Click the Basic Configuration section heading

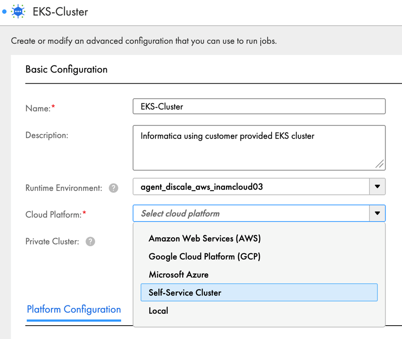tap(66, 69)
